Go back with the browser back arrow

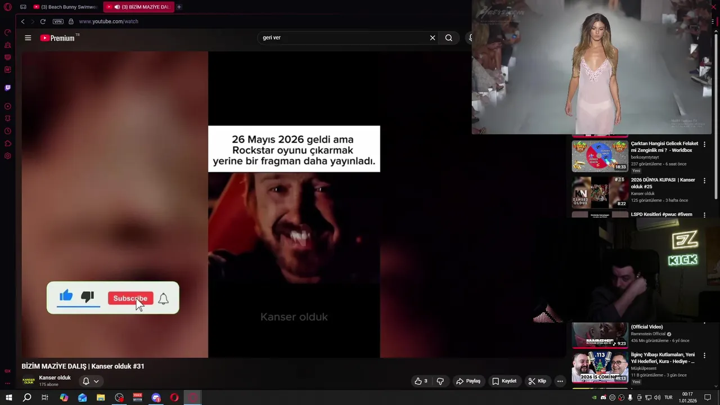click(x=22, y=21)
